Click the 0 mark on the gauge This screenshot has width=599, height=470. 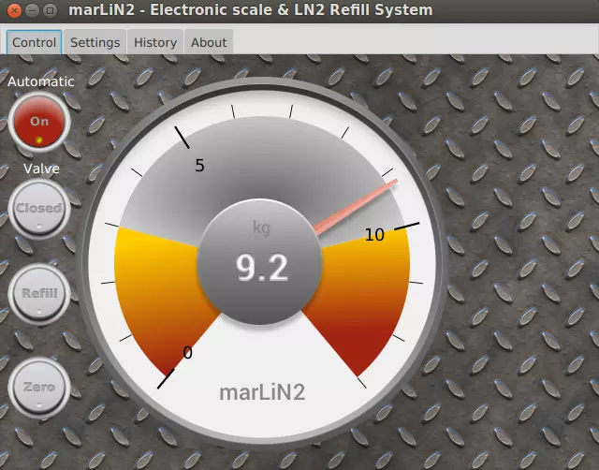pos(187,352)
